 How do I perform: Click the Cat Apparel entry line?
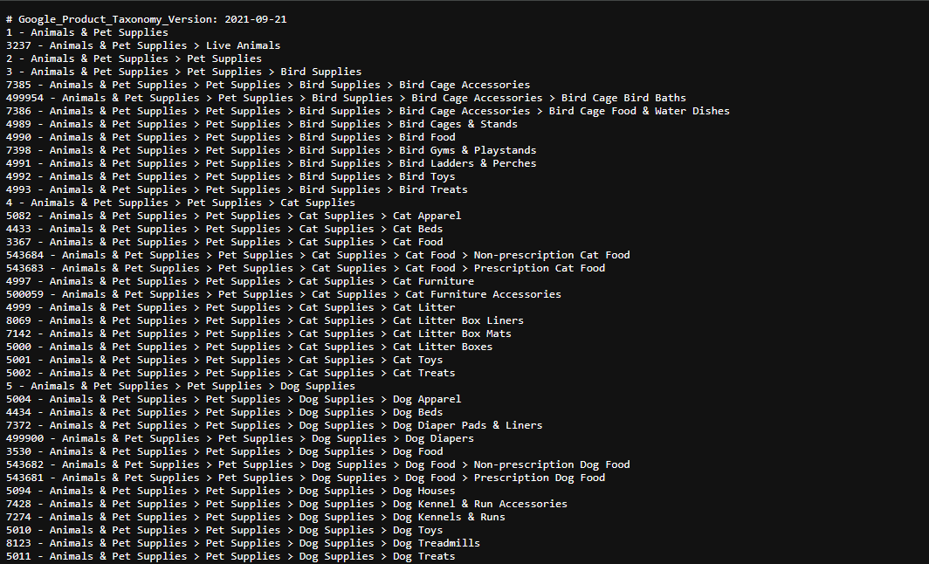tap(233, 216)
